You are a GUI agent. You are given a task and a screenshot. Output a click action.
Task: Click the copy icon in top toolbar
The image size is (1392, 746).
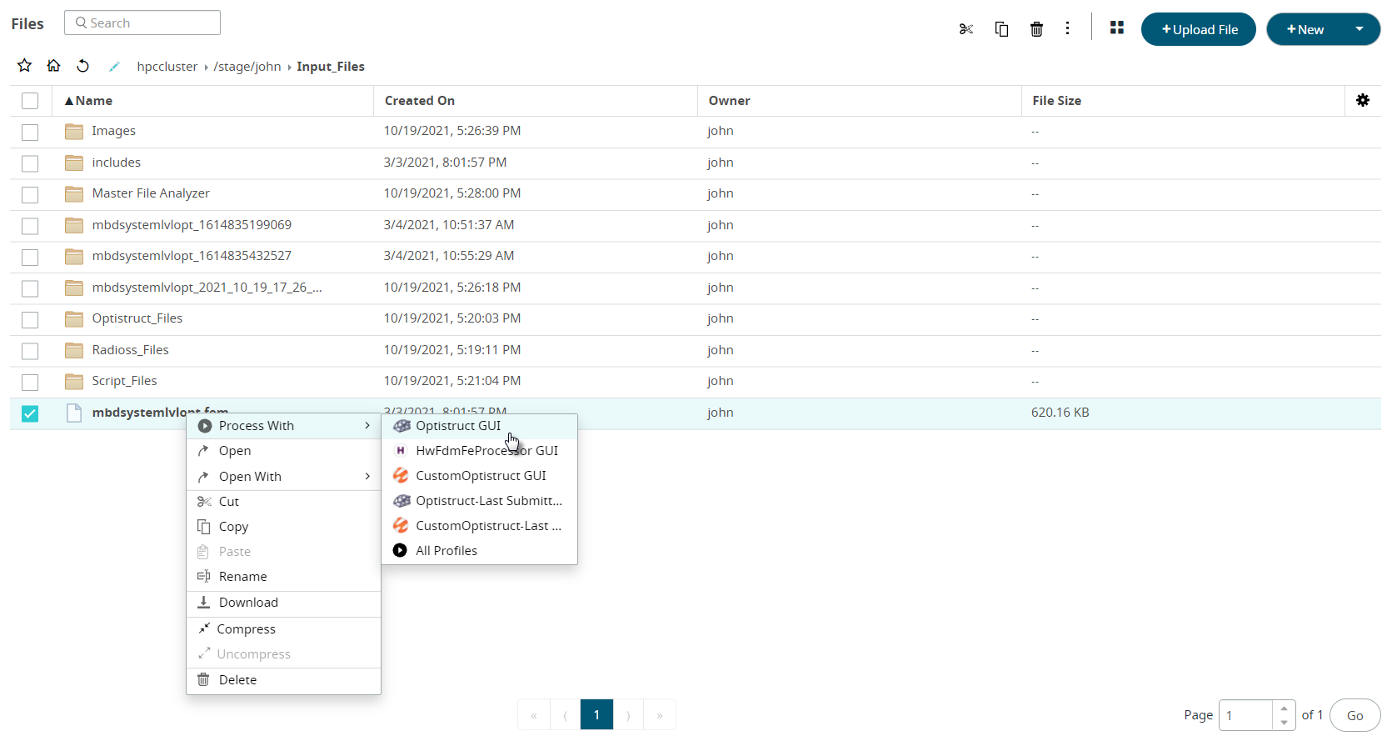1001,29
